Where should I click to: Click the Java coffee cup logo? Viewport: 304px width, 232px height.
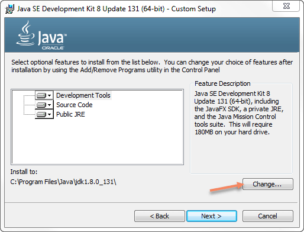(x=26, y=33)
